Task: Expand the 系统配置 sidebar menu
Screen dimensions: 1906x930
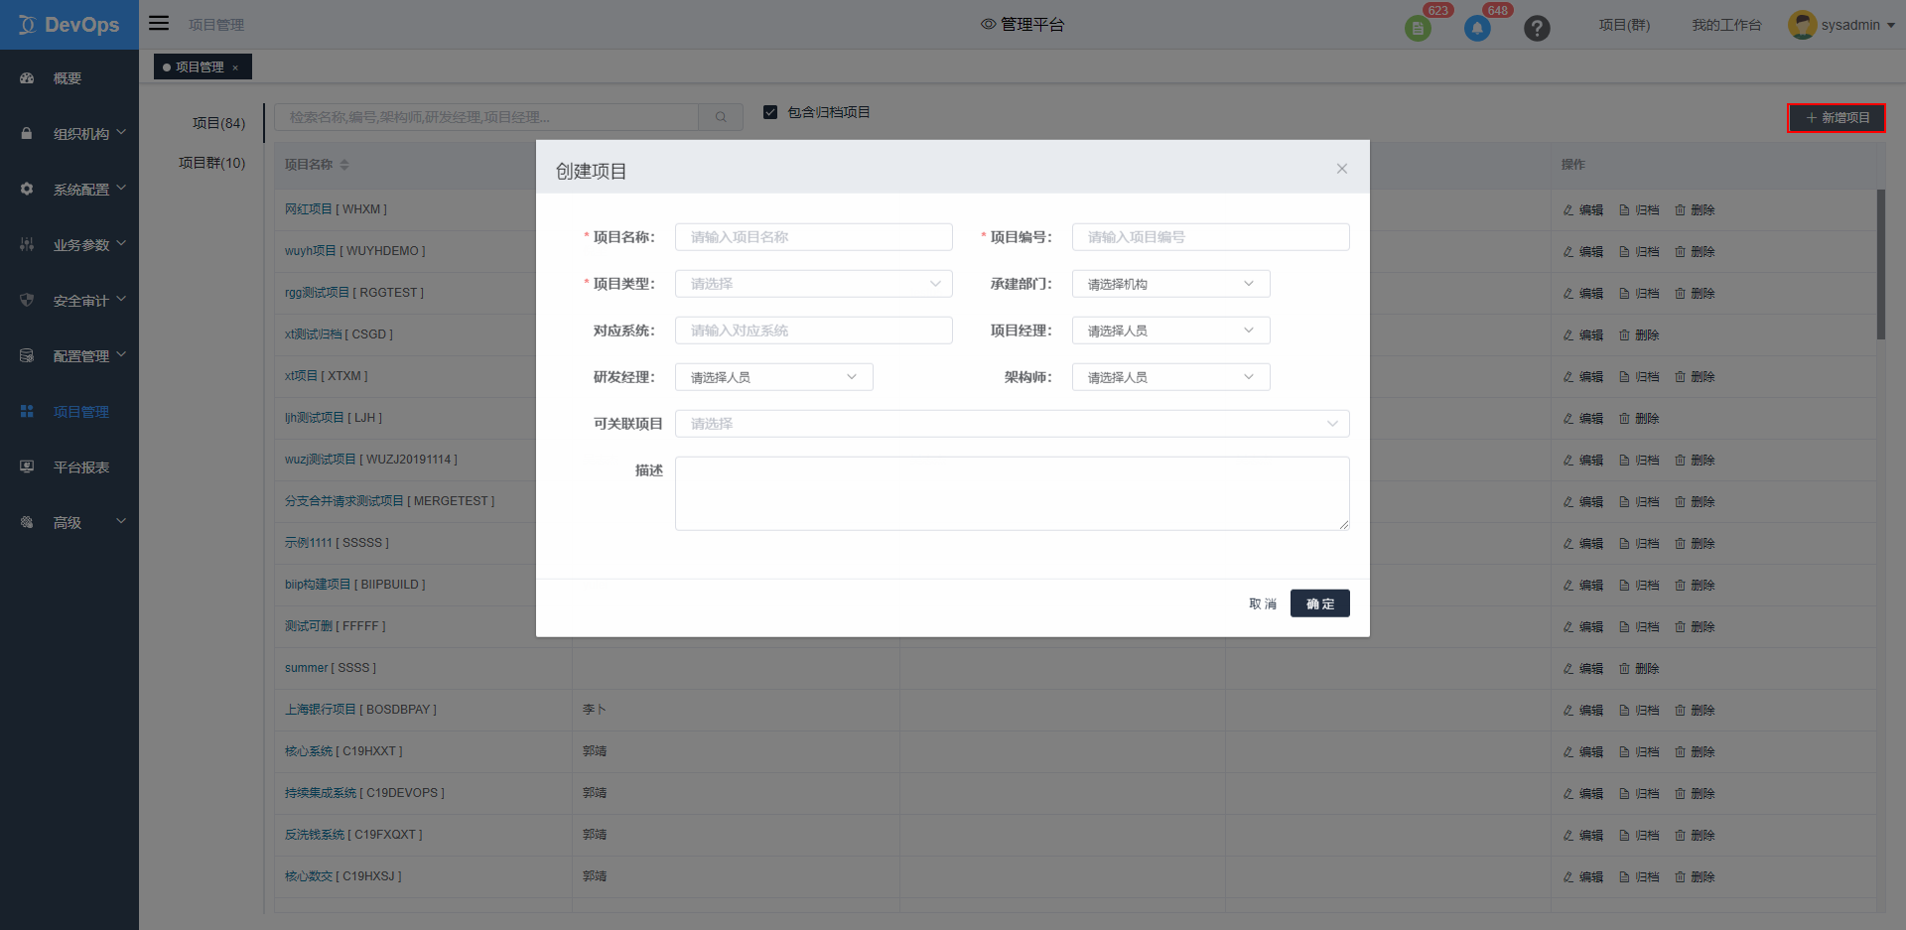Action: [x=69, y=189]
